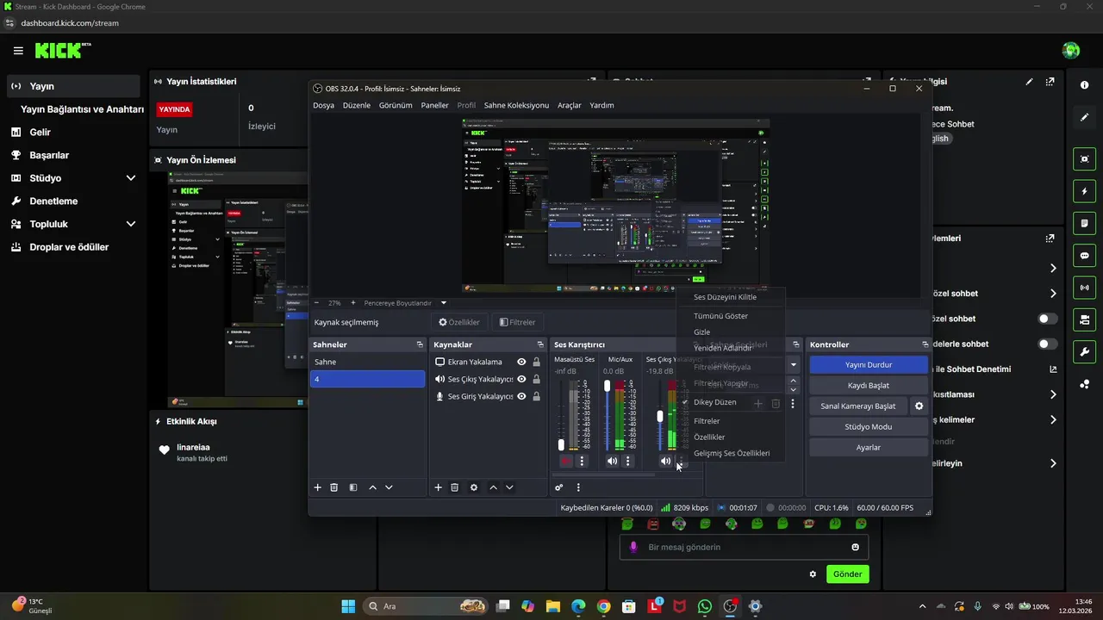Click the Stüdyo Modu button

click(x=868, y=426)
